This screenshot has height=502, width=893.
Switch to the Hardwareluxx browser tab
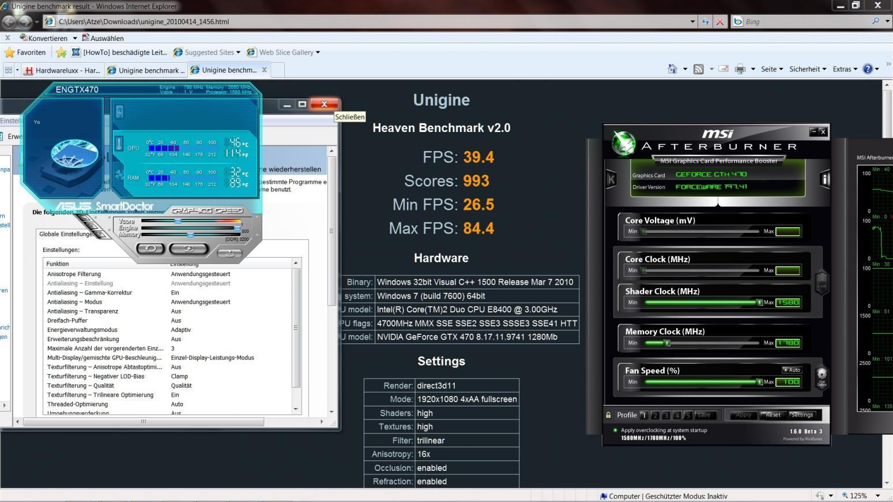pyautogui.click(x=62, y=70)
